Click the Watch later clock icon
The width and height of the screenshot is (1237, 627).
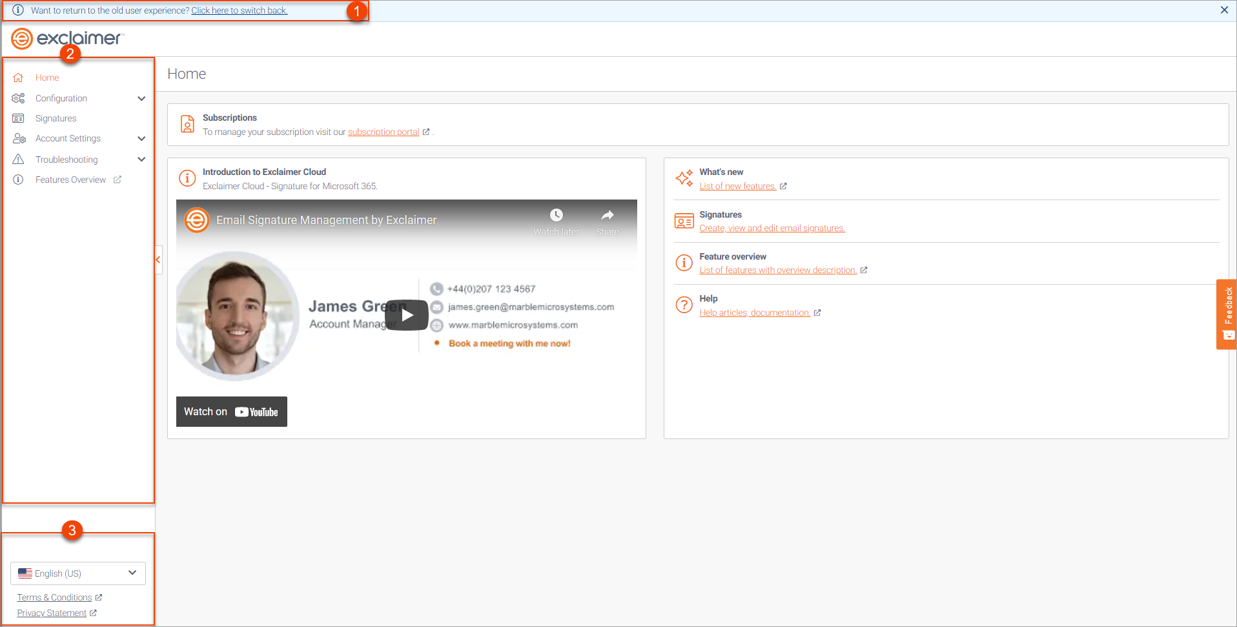click(x=556, y=215)
